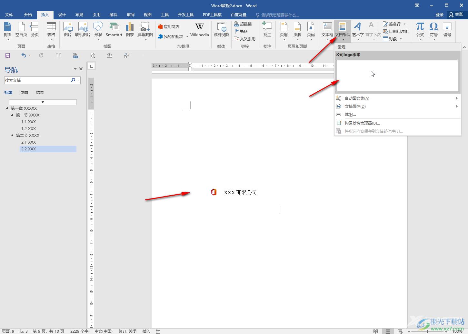Collapse 第一节 XXXX heading node
The image size is (468, 334).
12,115
